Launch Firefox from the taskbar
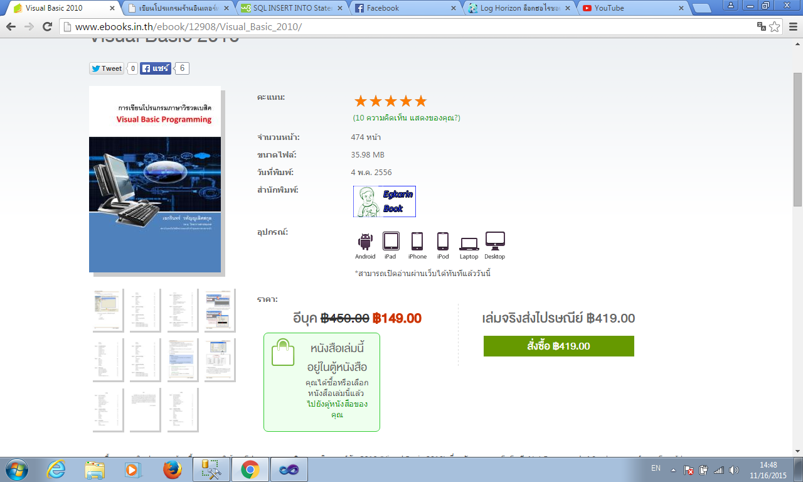803x482 pixels. pos(172,469)
